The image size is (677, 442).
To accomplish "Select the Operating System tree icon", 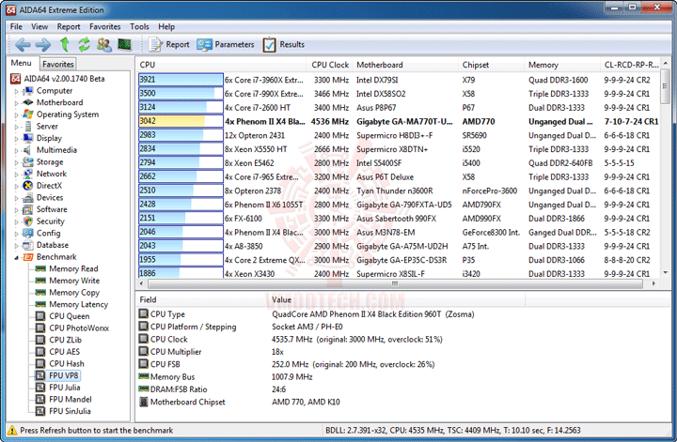I will [28, 114].
